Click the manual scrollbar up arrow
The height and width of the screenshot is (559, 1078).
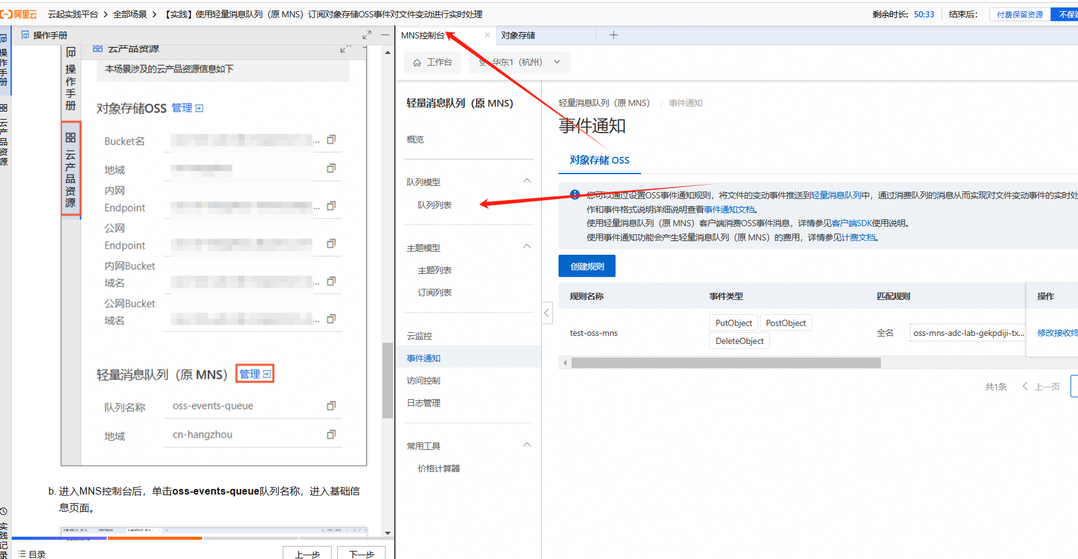click(387, 53)
